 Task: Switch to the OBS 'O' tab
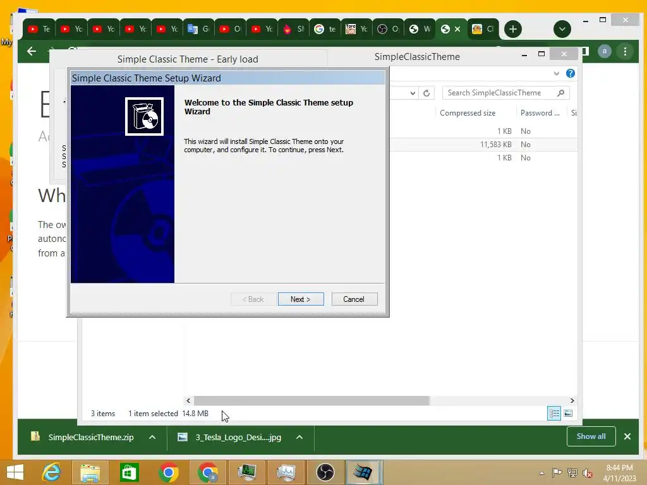click(x=389, y=29)
